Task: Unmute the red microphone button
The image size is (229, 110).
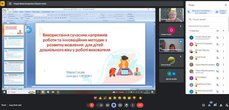Action: click(92, 105)
